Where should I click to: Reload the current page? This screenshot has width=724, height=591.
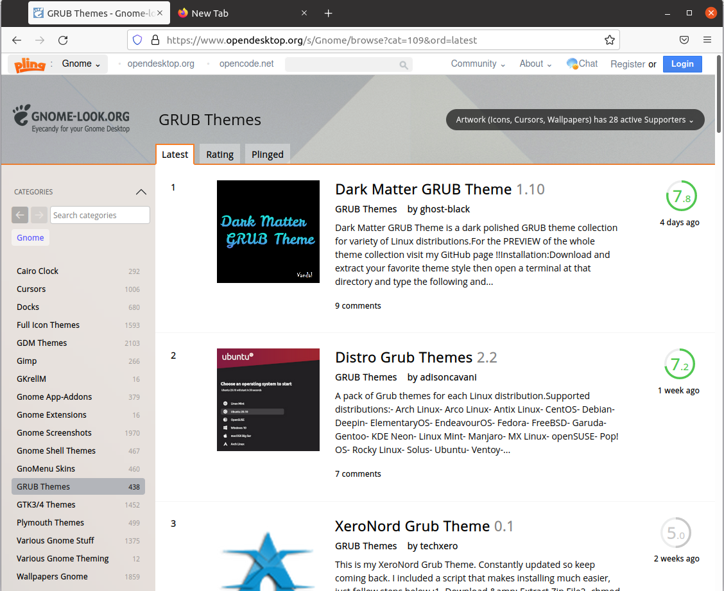(62, 39)
